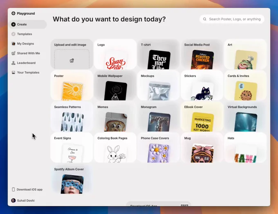Open the Memes category card
278x214 pixels.
(x=115, y=116)
